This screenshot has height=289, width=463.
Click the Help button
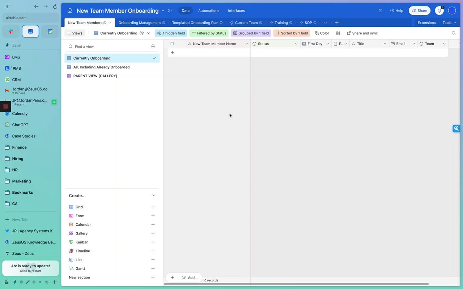pyautogui.click(x=397, y=10)
